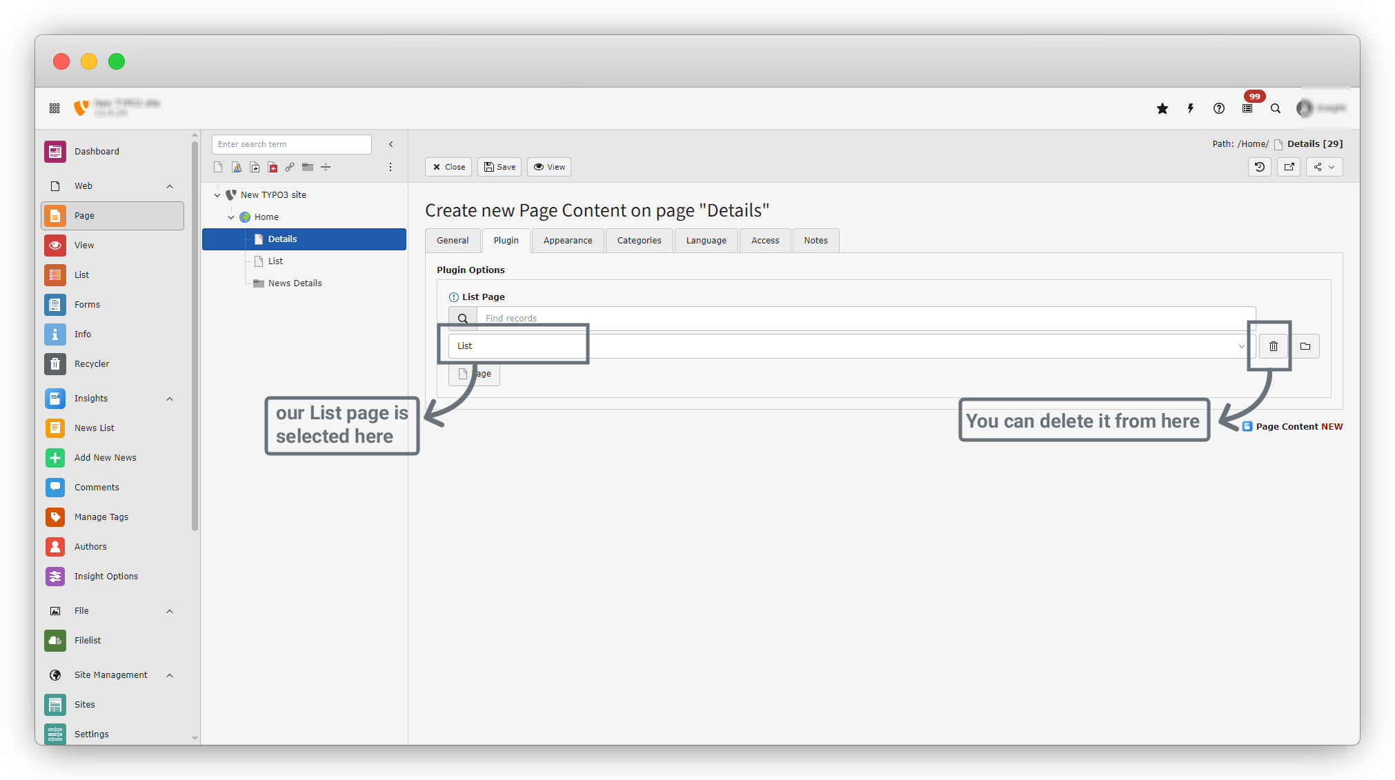This screenshot has height=780, width=1395.
Task: Click the top bar search magnifier
Action: click(x=1276, y=108)
